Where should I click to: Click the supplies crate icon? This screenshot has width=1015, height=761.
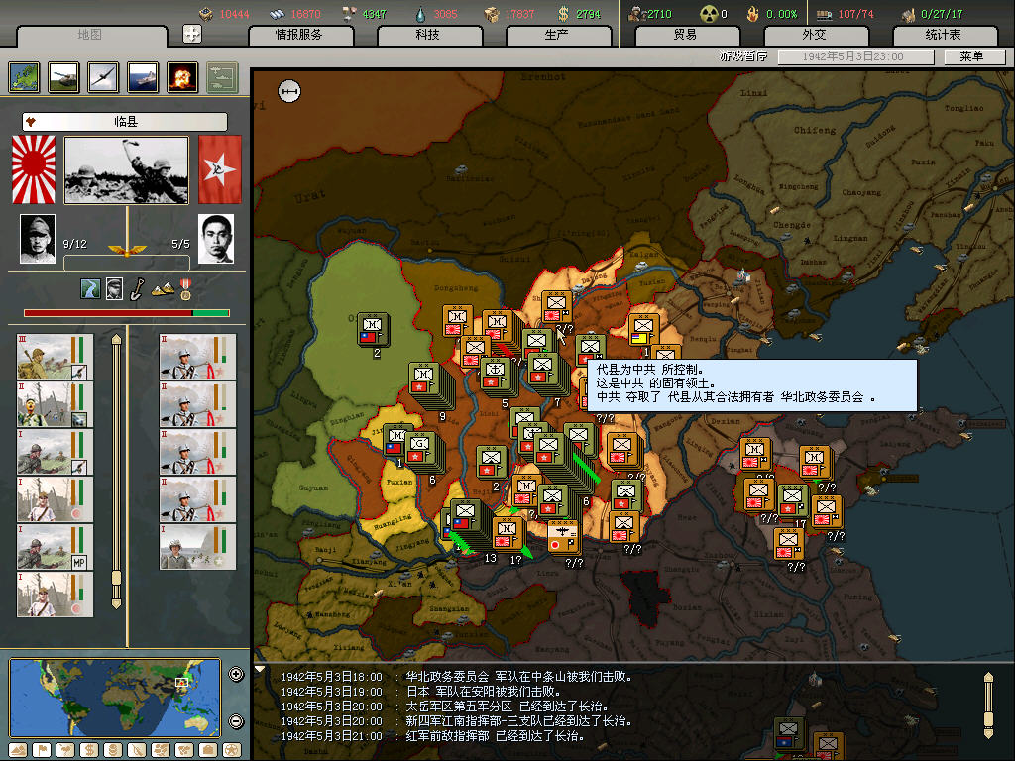point(492,14)
